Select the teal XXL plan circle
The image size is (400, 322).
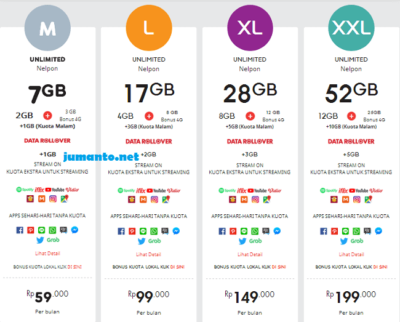pyautogui.click(x=351, y=28)
